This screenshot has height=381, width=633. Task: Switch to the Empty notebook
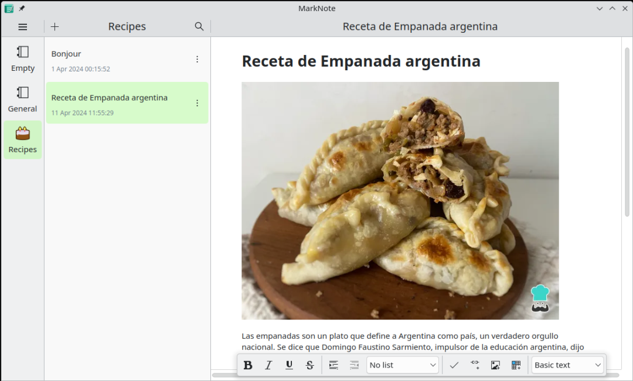click(x=23, y=59)
